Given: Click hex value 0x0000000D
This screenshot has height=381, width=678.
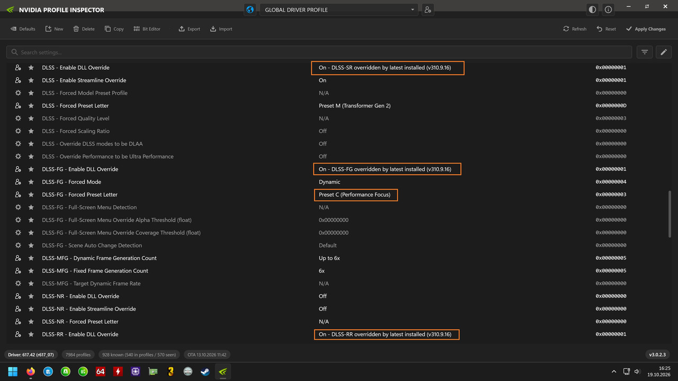Looking at the screenshot, I should (611, 106).
